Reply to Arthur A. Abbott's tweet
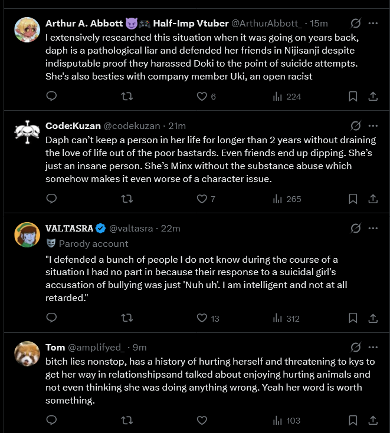This screenshot has height=433, width=390. (51, 97)
